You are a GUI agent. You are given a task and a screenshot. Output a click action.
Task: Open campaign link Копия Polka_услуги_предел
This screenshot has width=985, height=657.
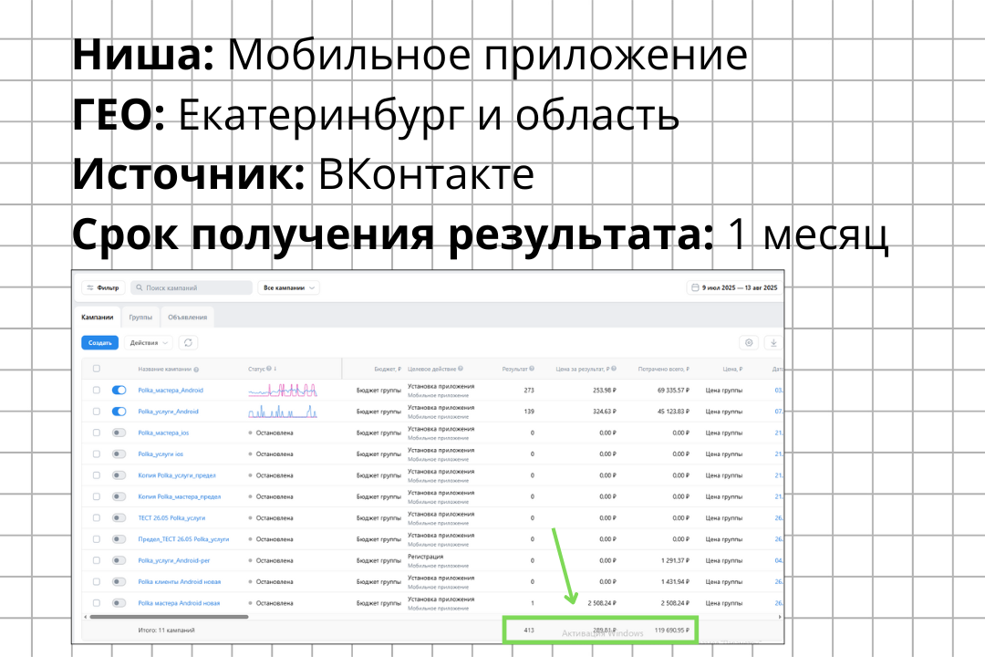pyautogui.click(x=177, y=475)
